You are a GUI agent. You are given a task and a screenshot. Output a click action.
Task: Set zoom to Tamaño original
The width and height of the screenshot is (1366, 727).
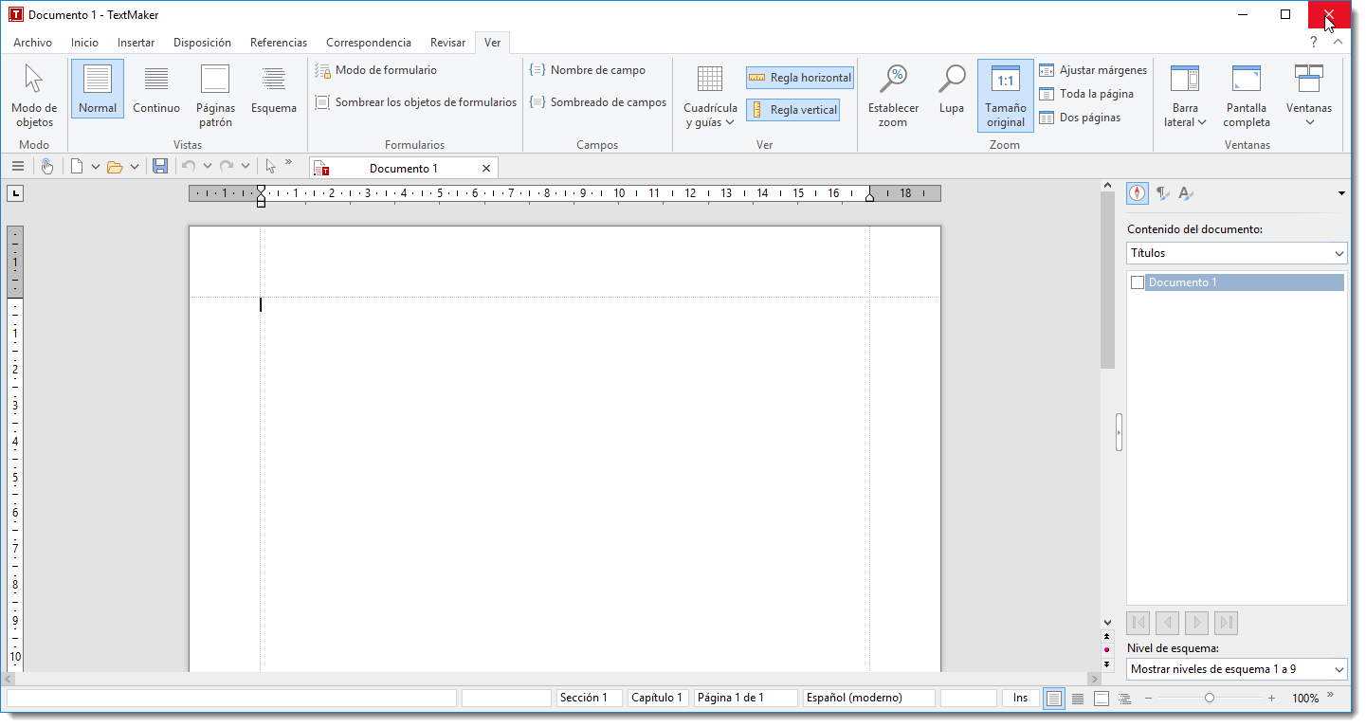point(1006,96)
